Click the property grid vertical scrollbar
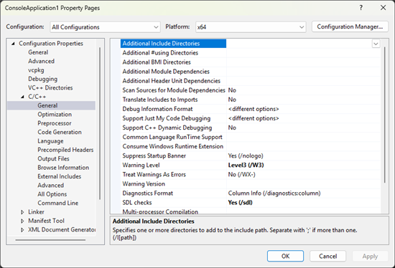 [x=384, y=115]
